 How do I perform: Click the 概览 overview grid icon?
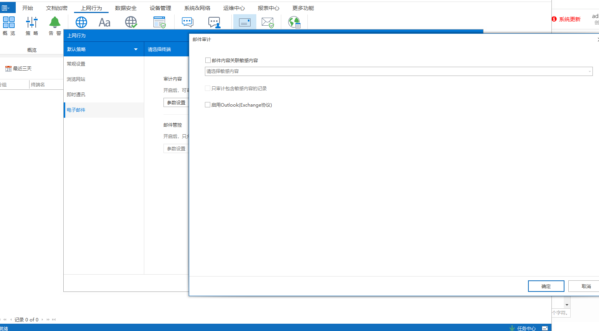coord(8,22)
